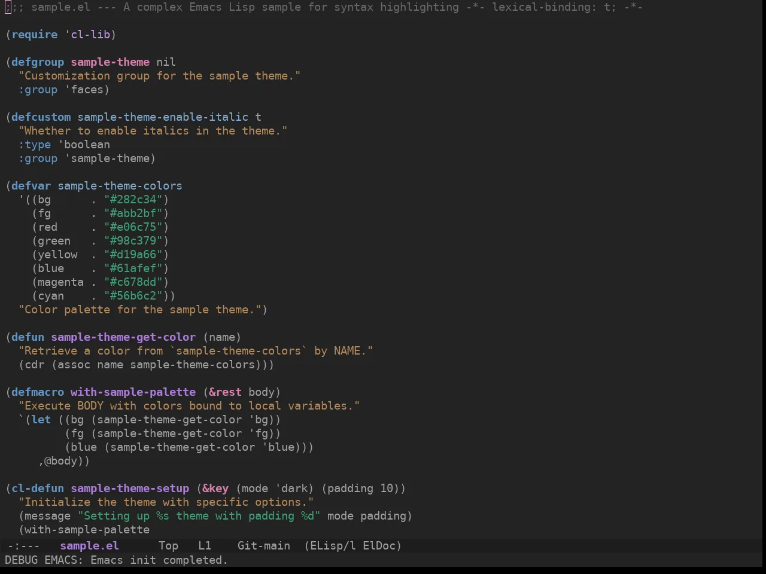Click the sample.el buffer name in mode line
The height and width of the screenshot is (574, 766).
pos(90,546)
